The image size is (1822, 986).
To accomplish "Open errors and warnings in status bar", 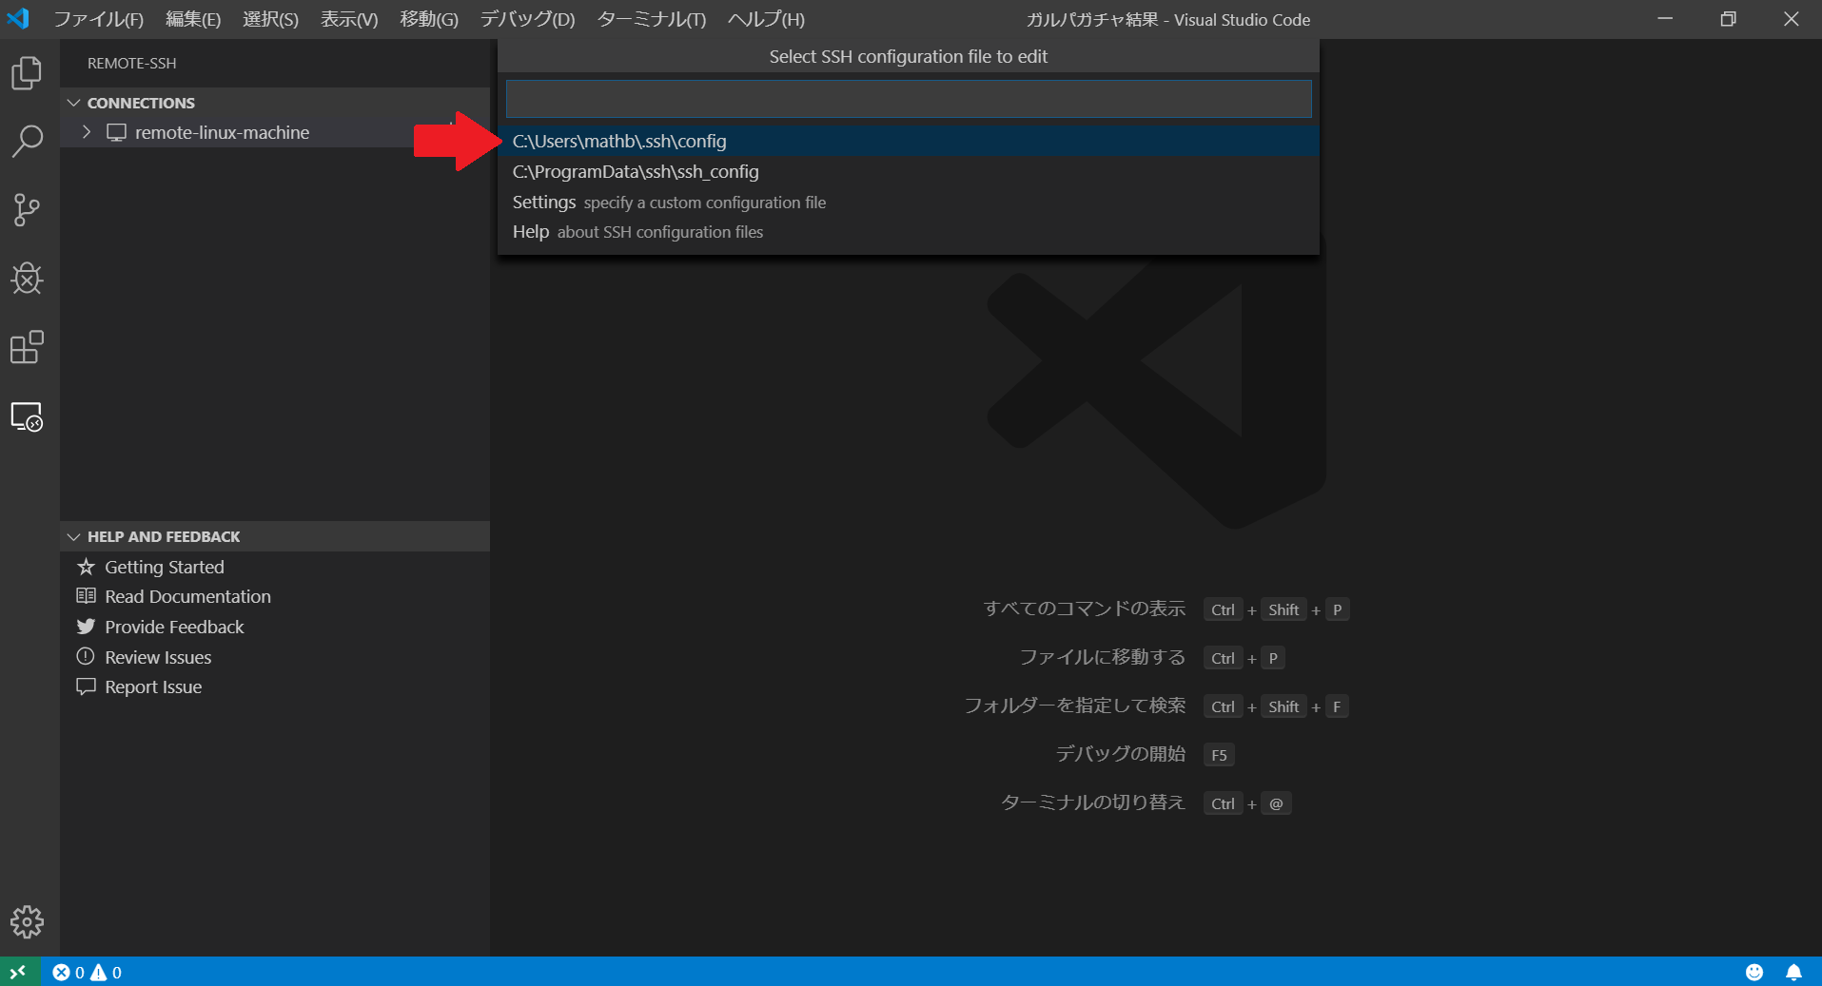I will pos(88,972).
